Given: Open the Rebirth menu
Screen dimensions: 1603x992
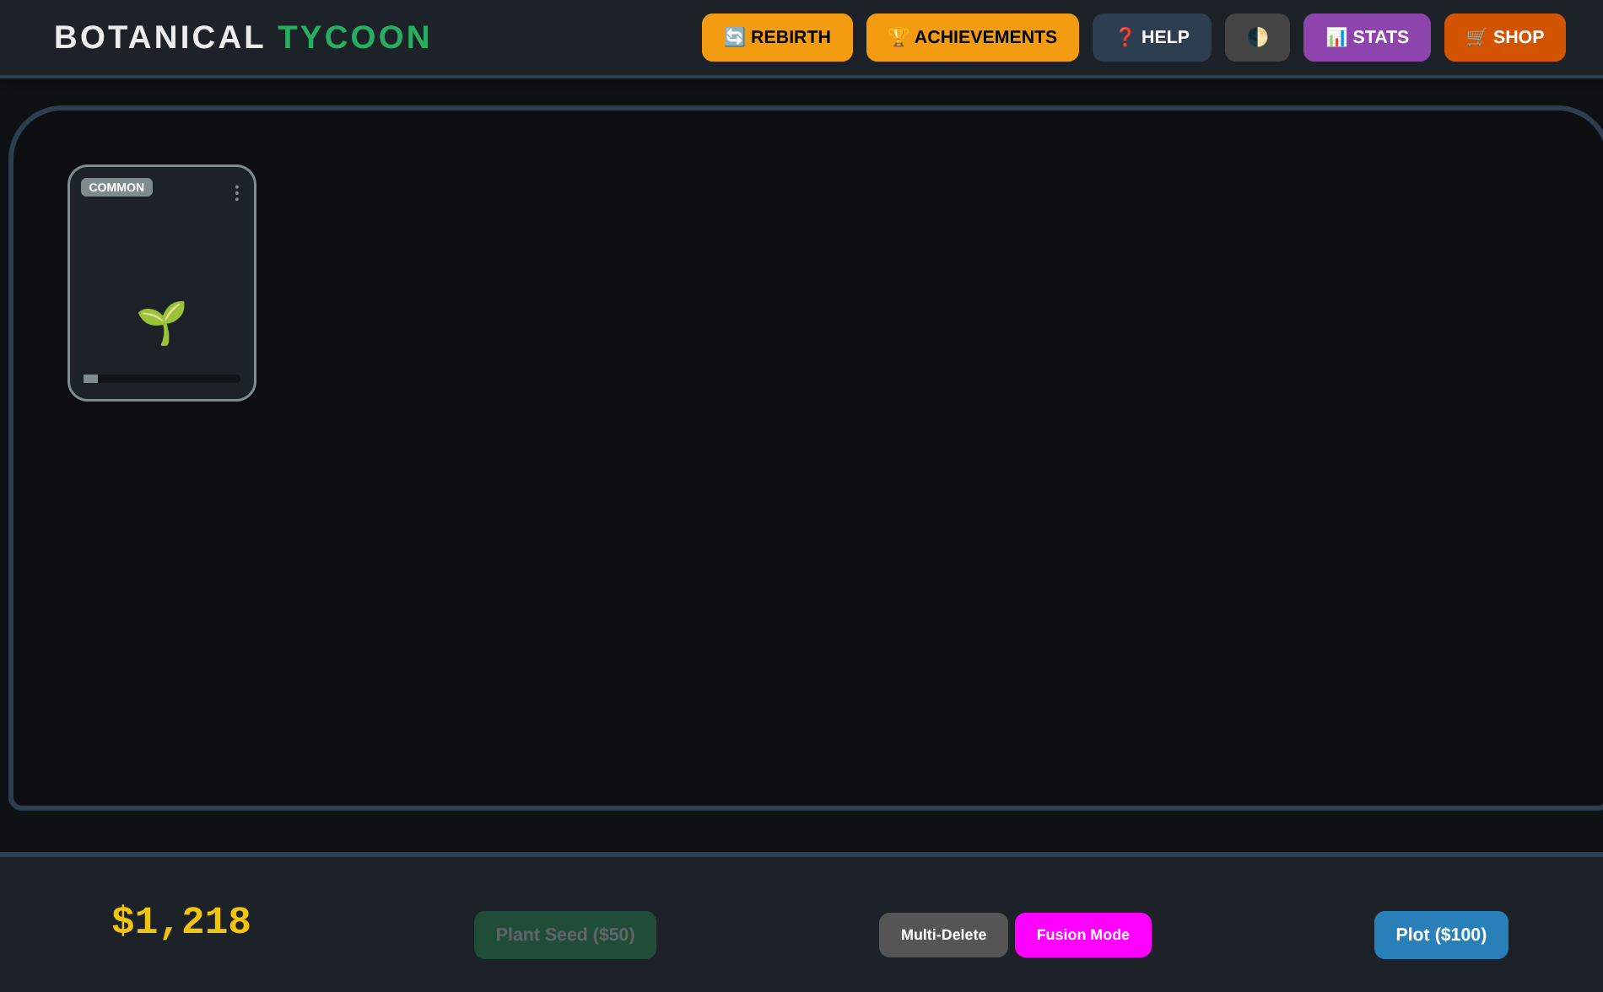Looking at the screenshot, I should coord(777,37).
